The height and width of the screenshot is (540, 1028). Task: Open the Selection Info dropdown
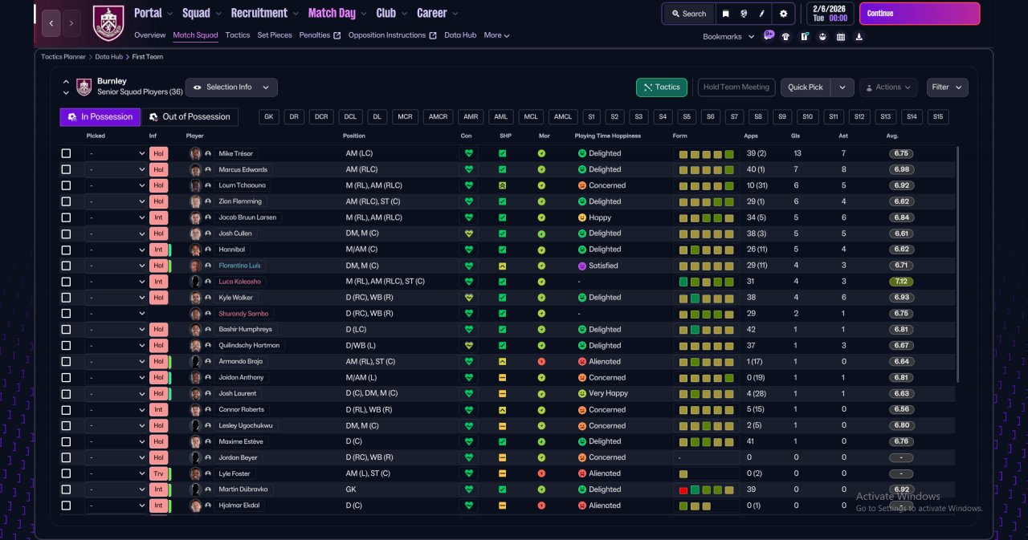click(231, 87)
